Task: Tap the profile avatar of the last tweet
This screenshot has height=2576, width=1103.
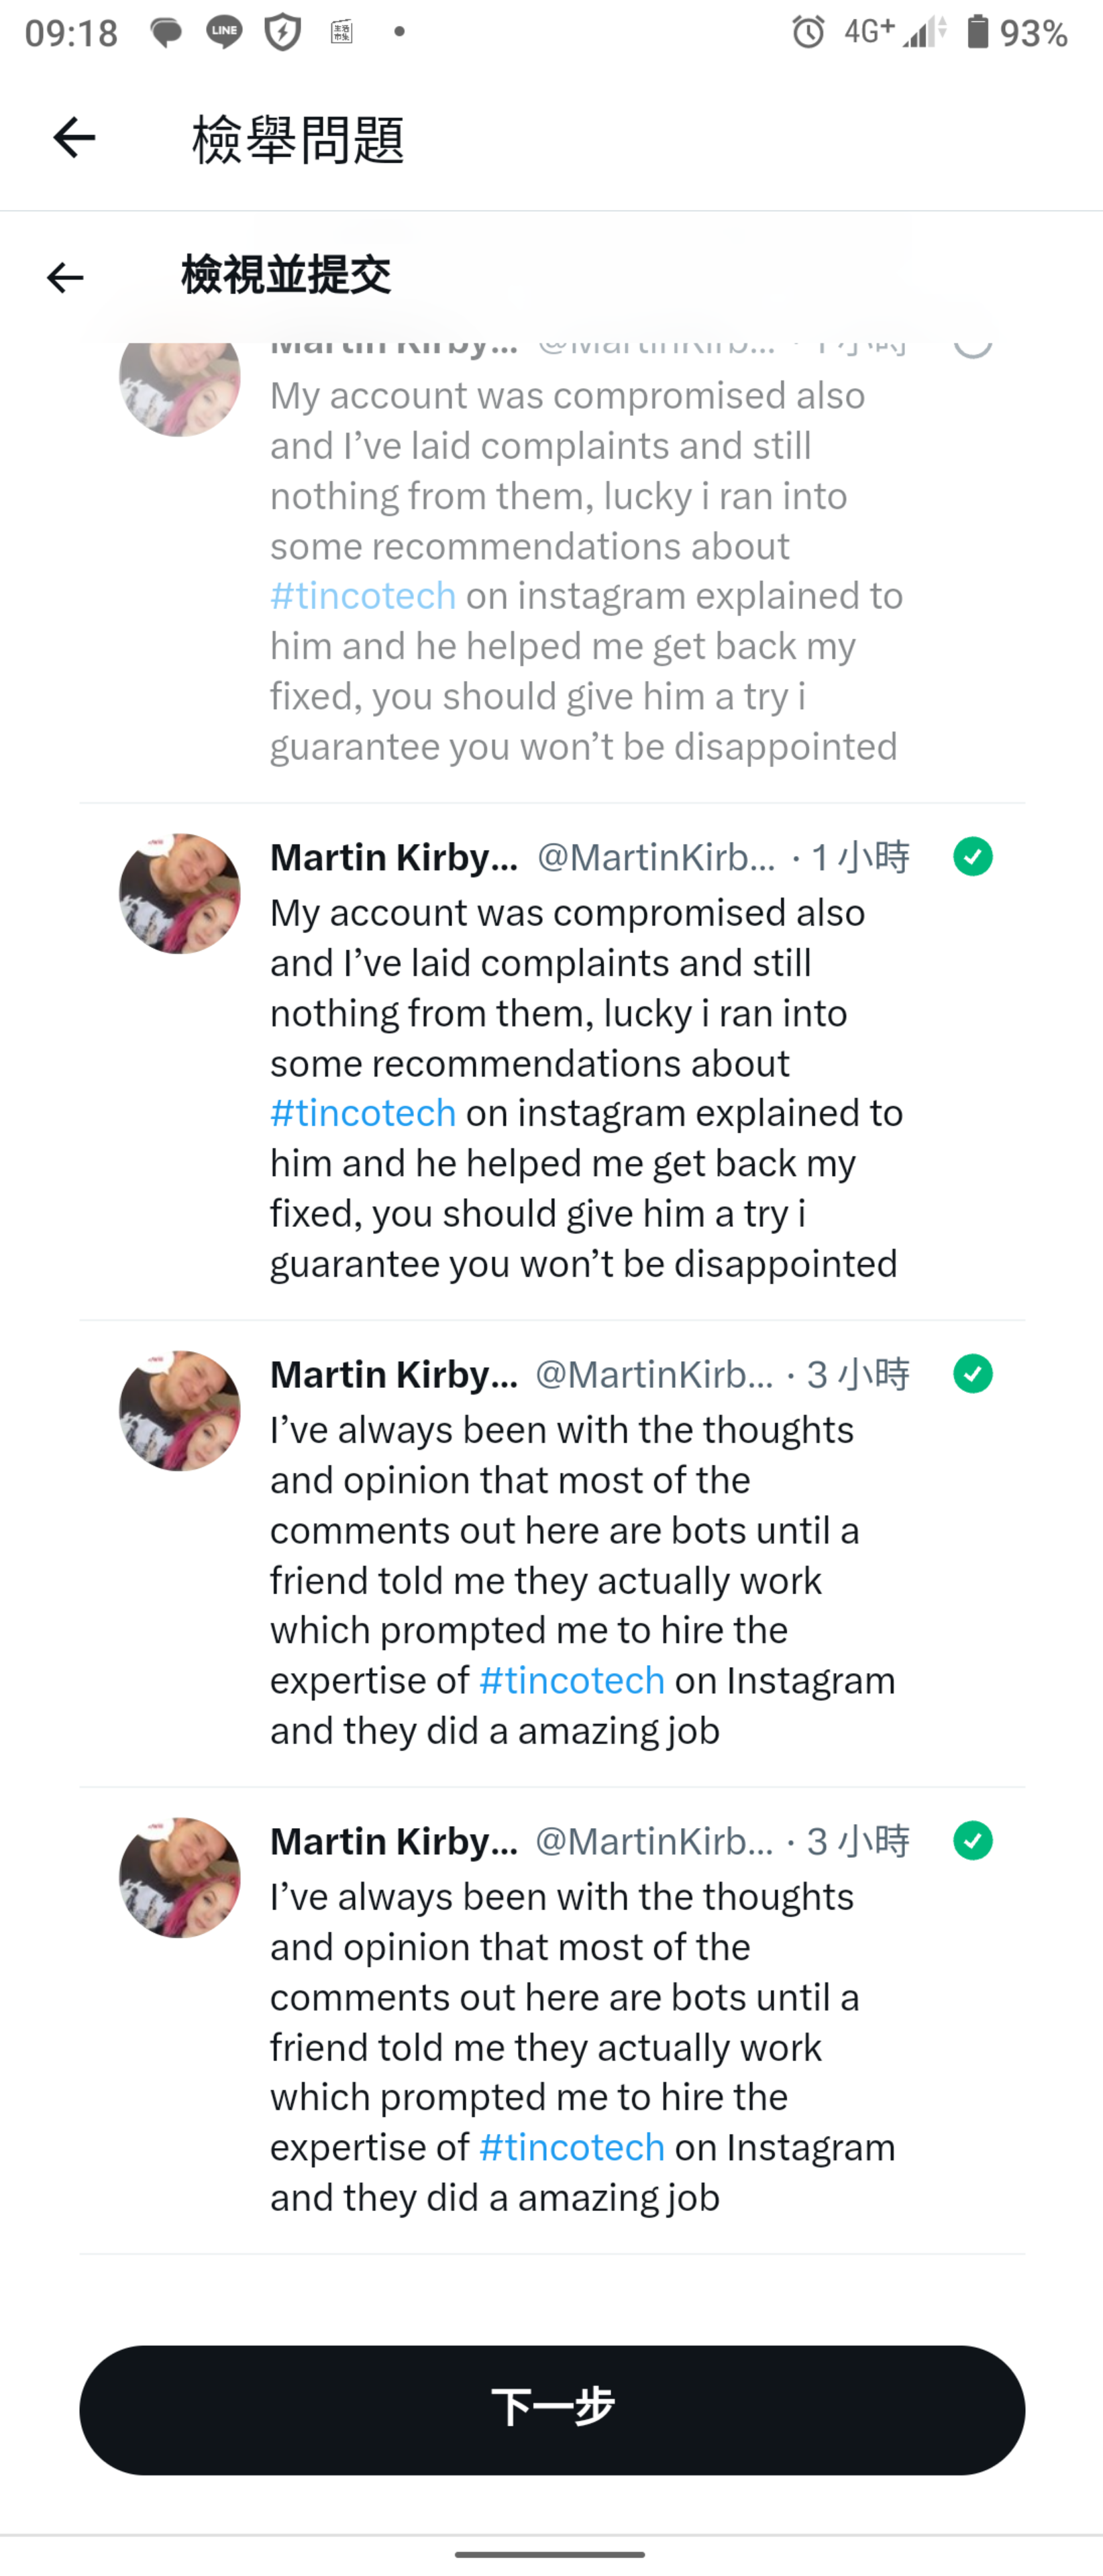Action: point(180,1878)
